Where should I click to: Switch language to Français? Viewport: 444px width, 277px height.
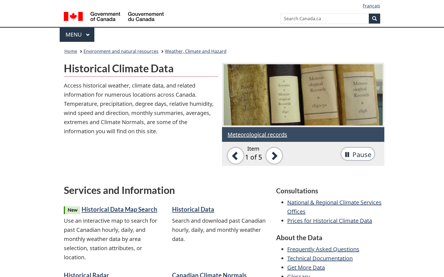(371, 6)
